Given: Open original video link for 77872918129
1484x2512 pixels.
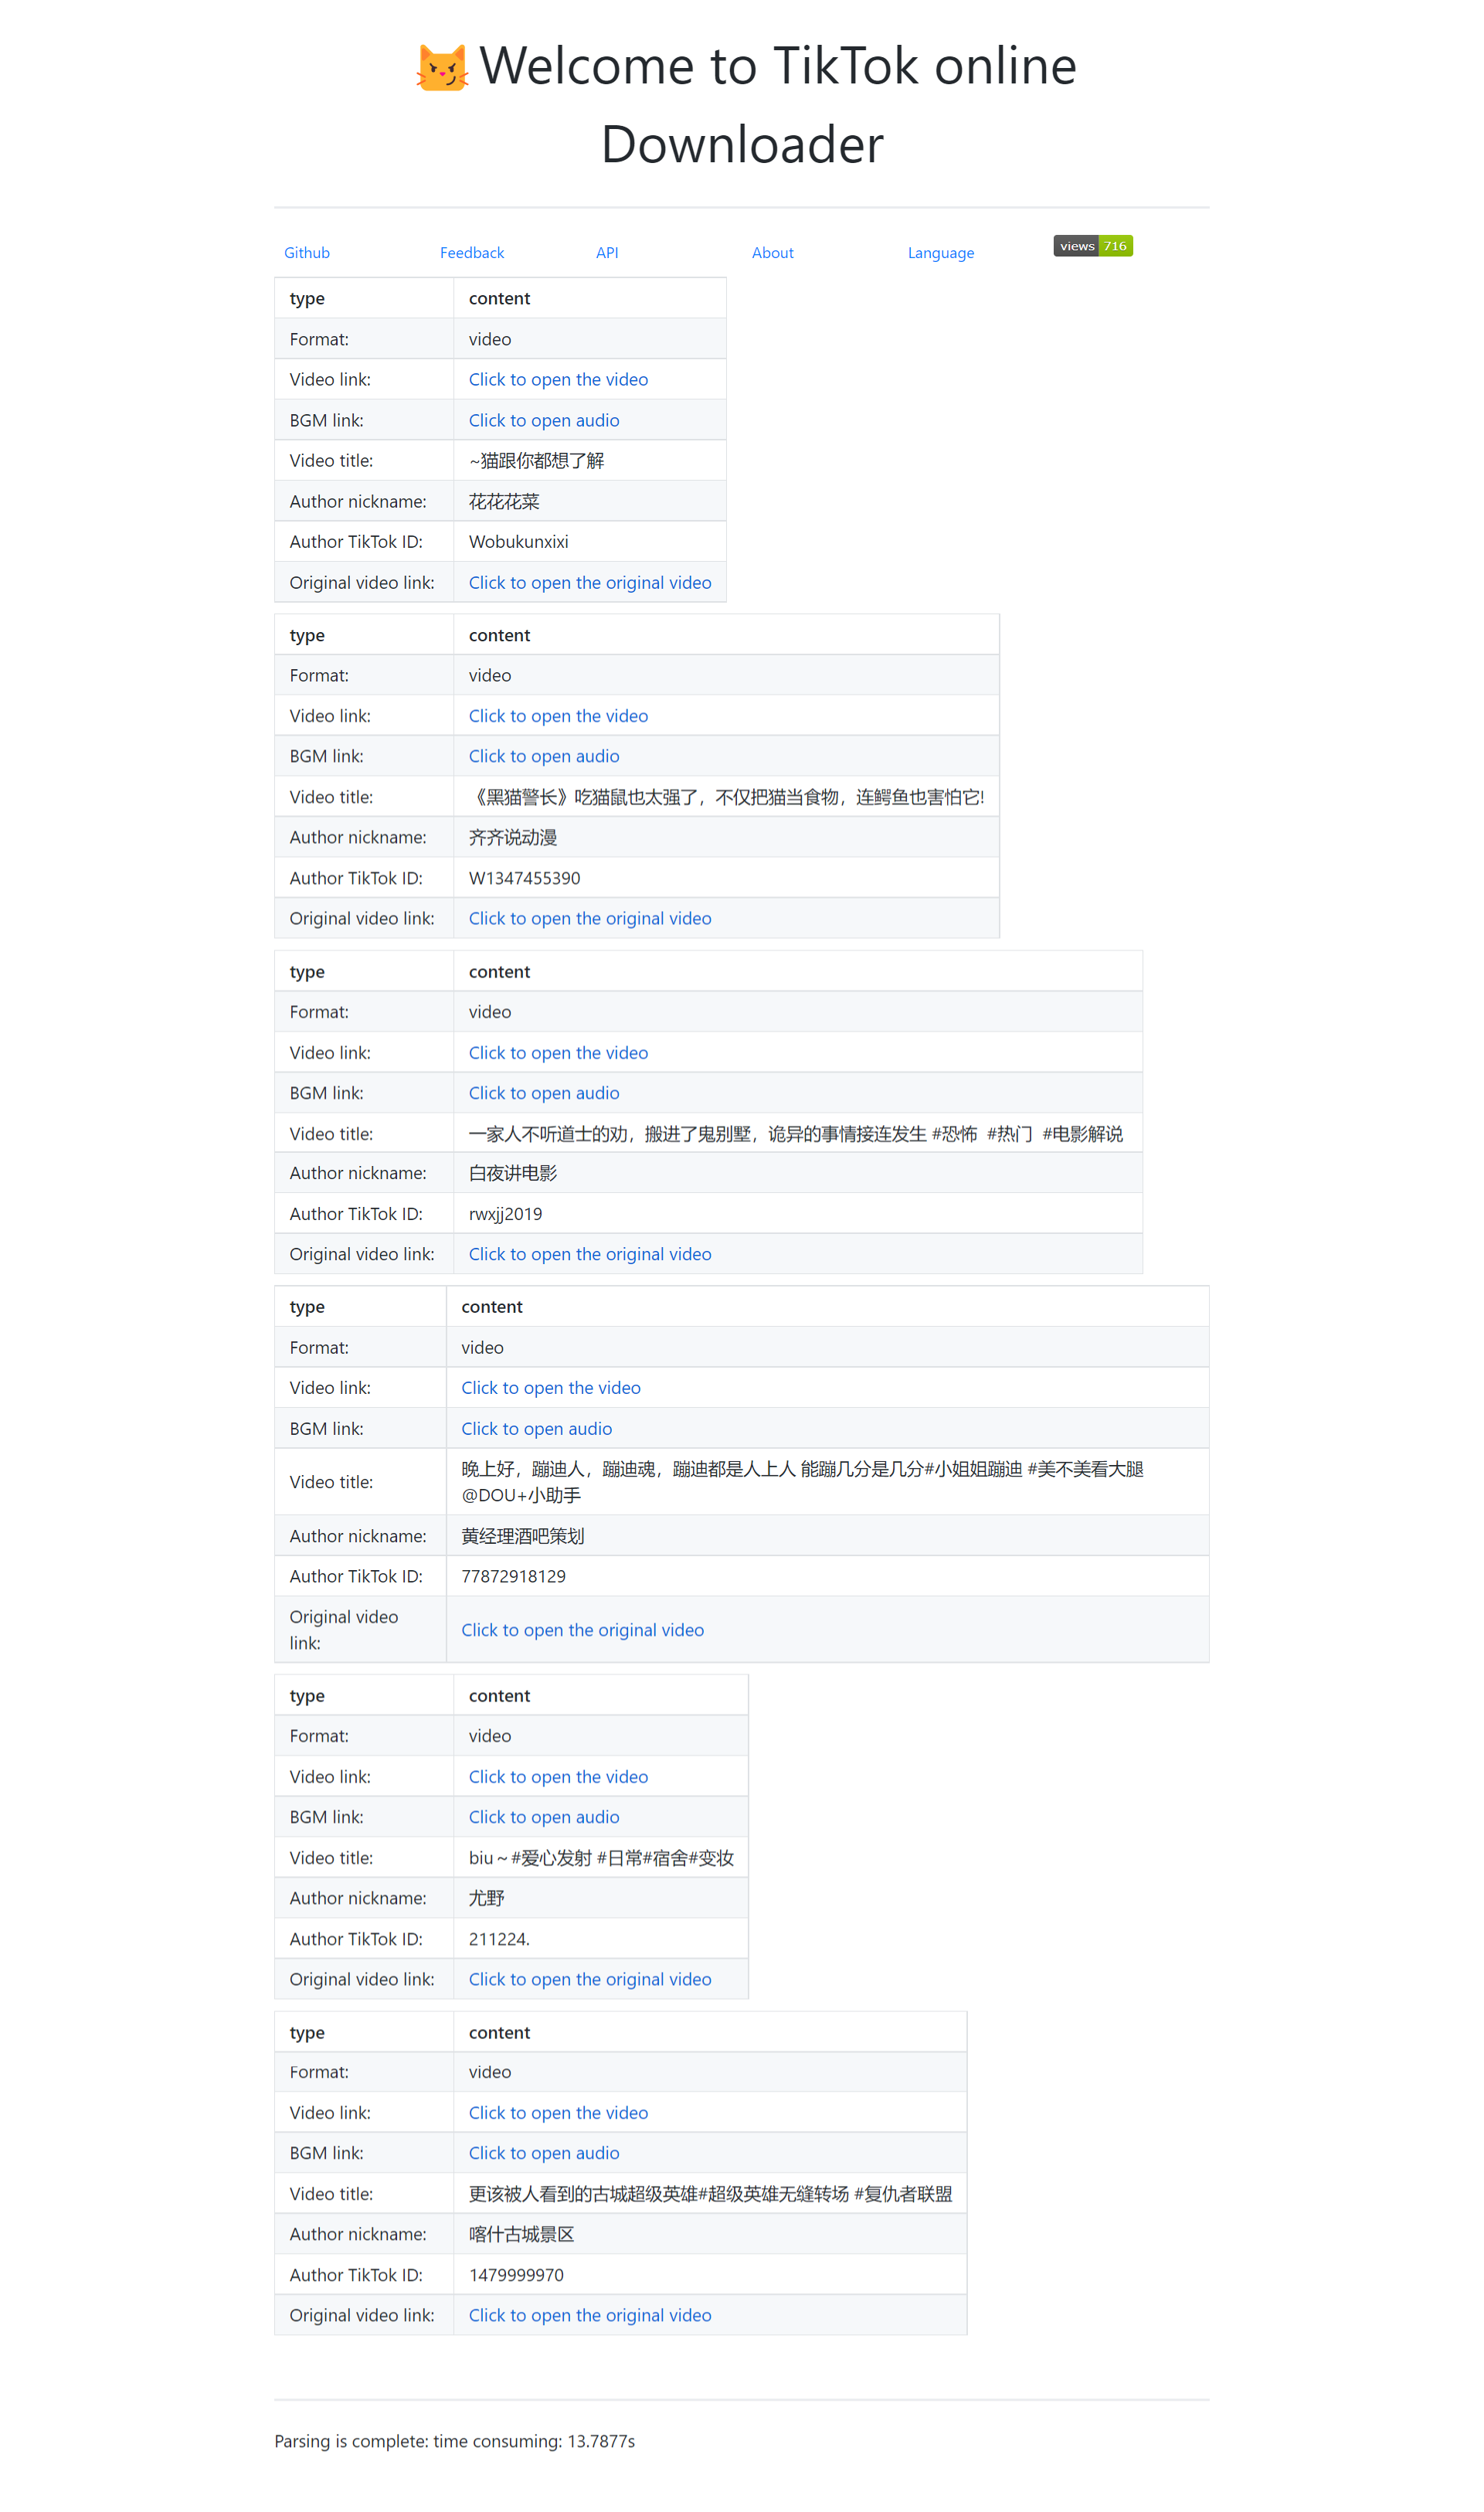Looking at the screenshot, I should point(582,1630).
